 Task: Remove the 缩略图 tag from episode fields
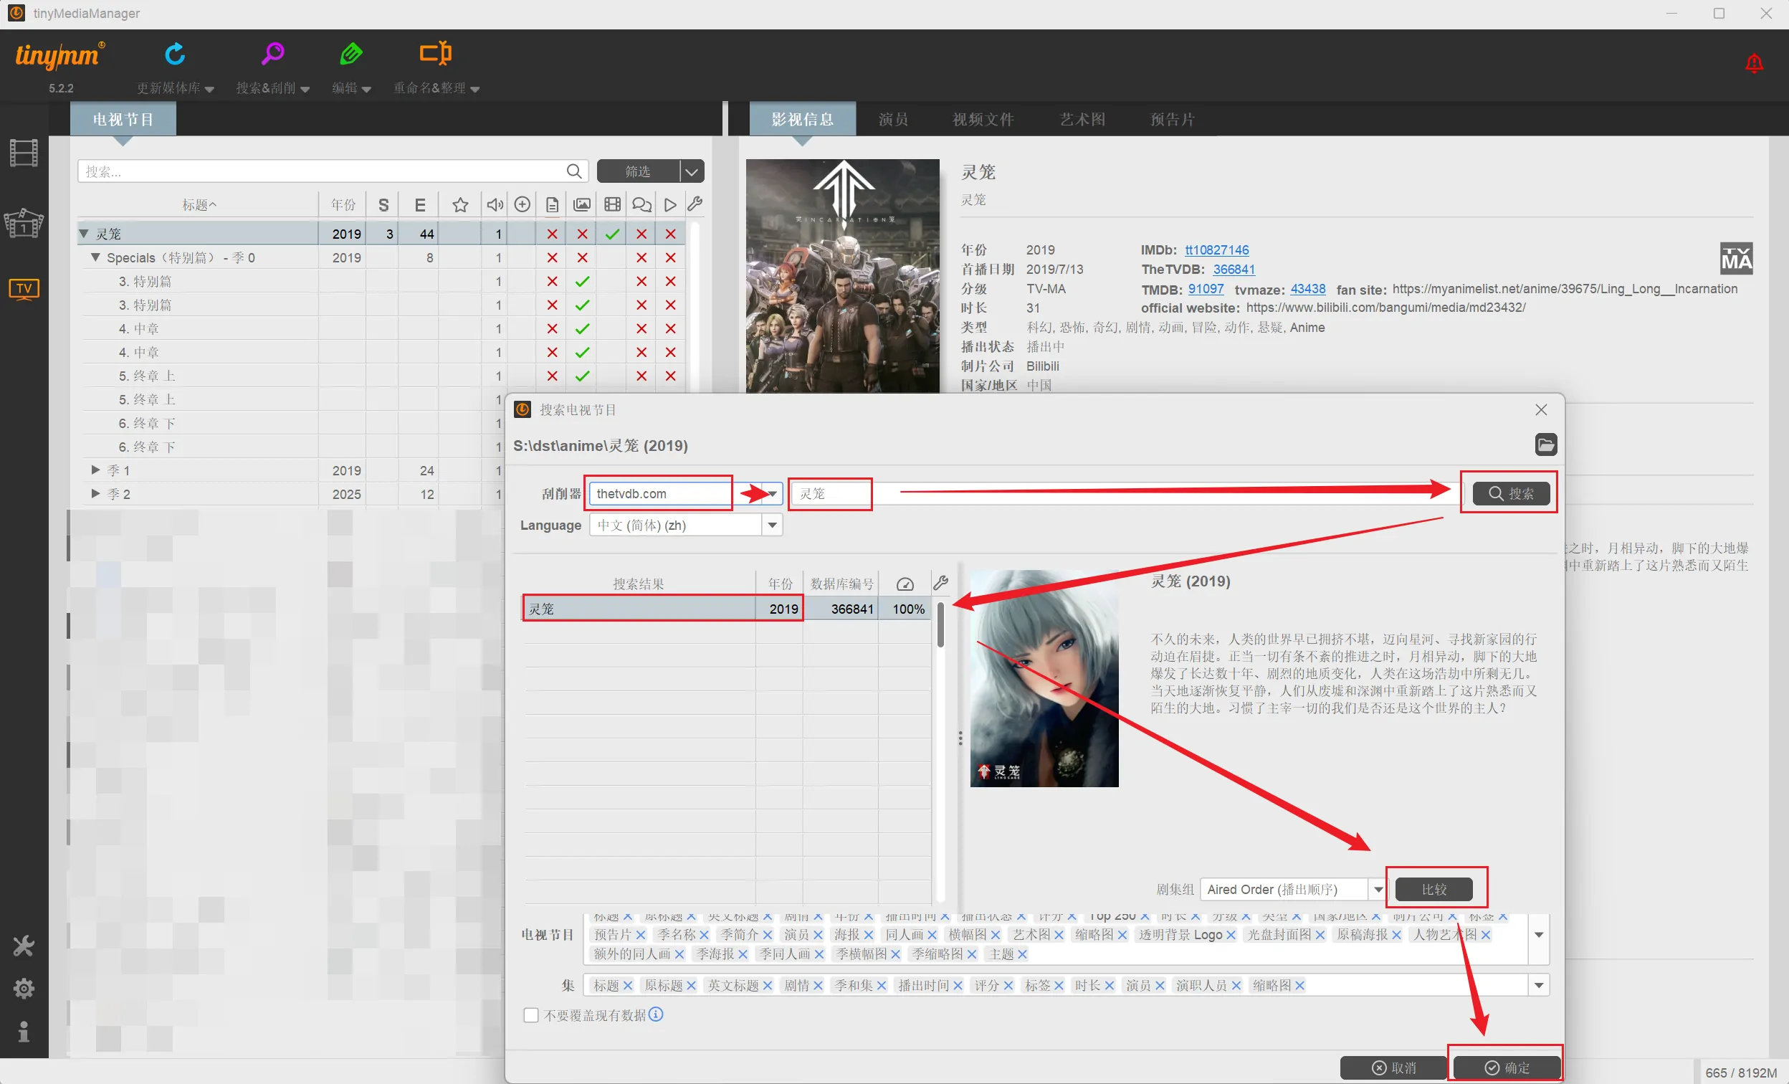point(1299,985)
